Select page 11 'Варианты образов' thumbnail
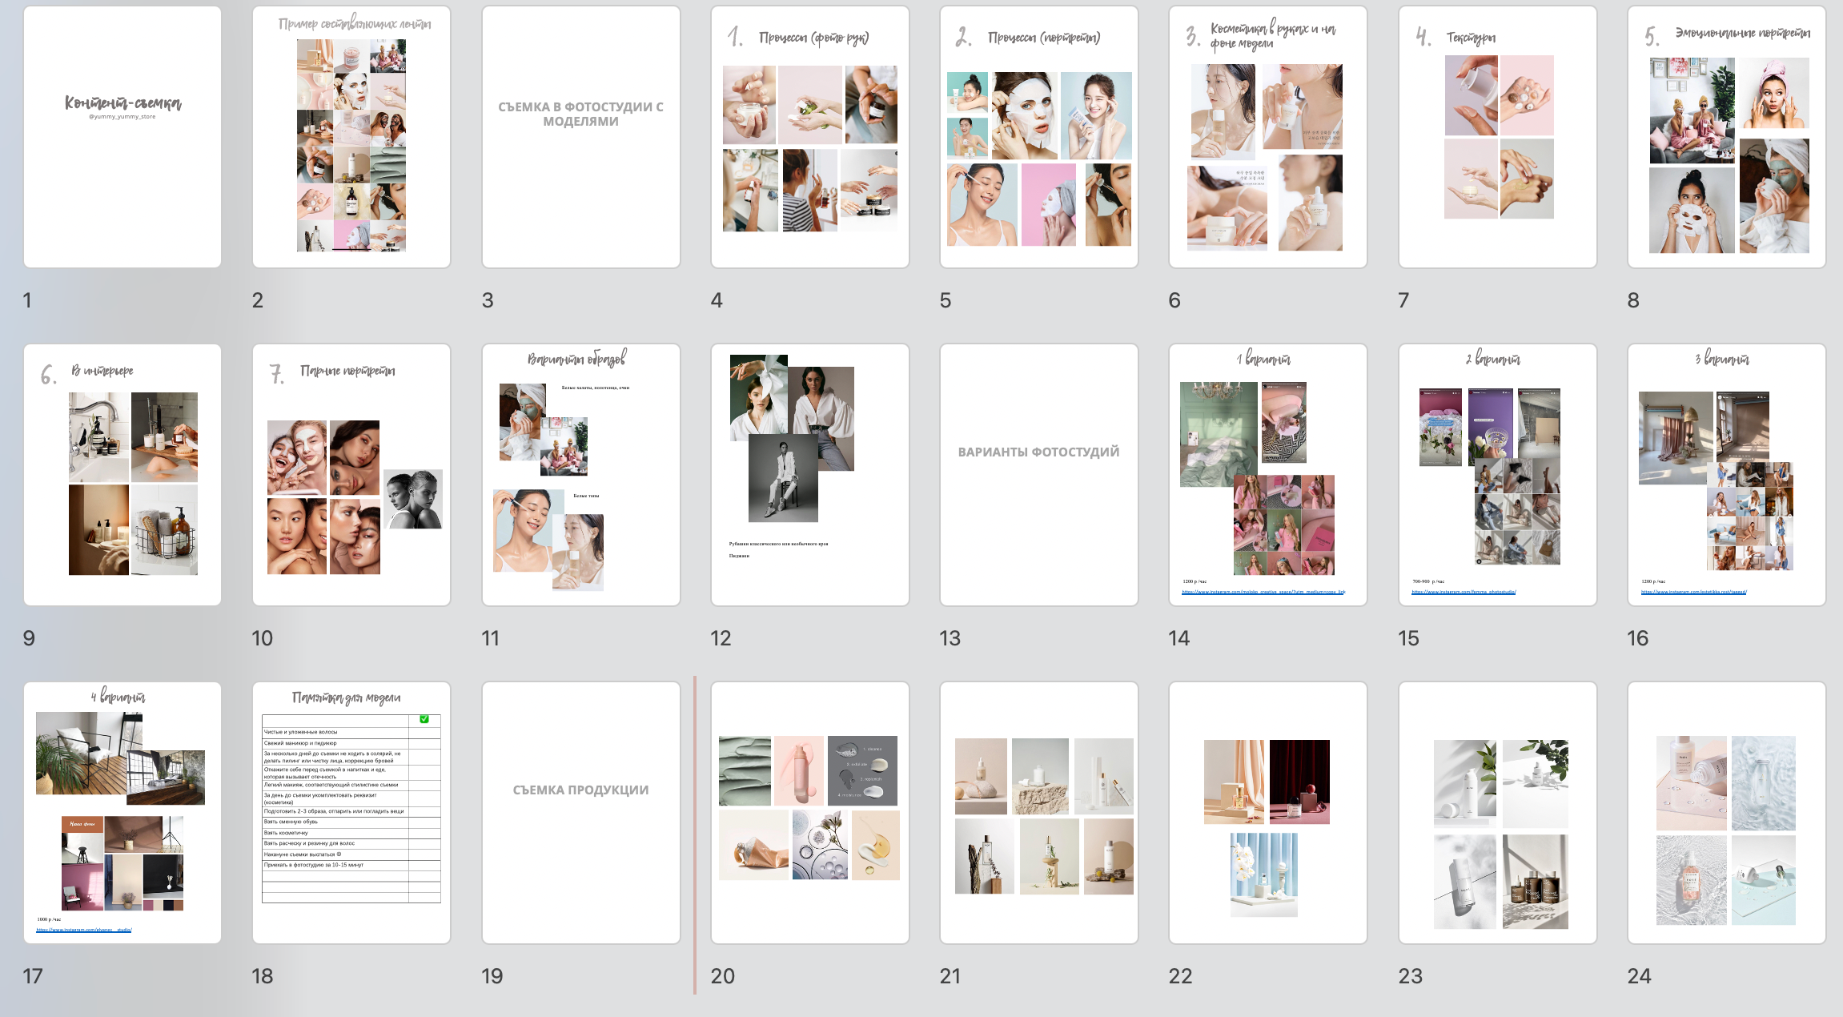1843x1017 pixels. [x=580, y=475]
